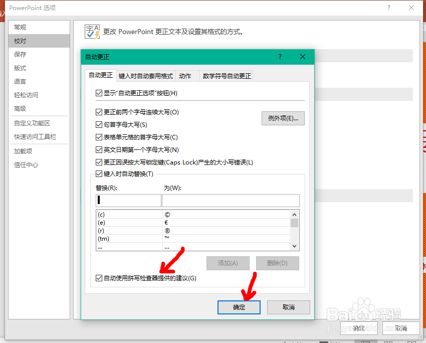Uncheck 更正前两个字母连续大写 option
Viewport: 426px width, 343px height.
(99, 112)
